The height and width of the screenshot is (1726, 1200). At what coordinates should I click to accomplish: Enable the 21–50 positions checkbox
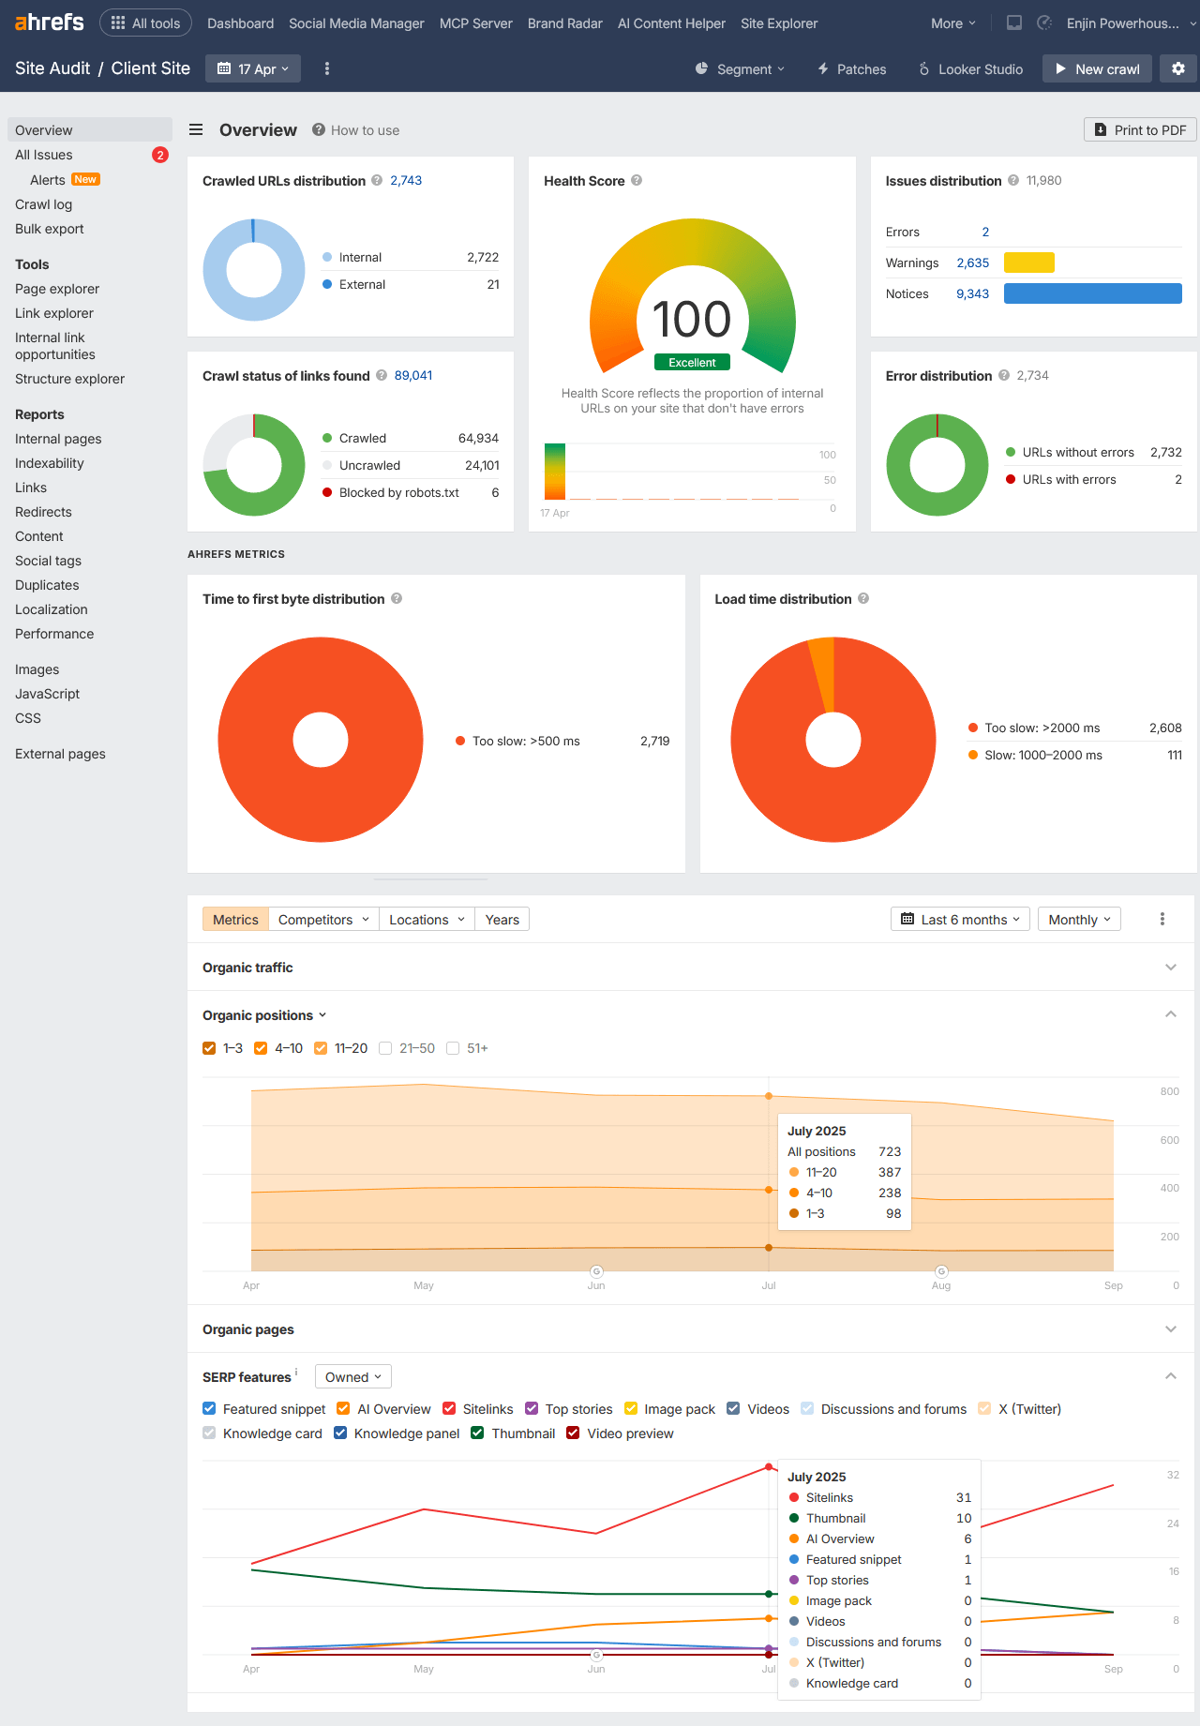(x=385, y=1048)
